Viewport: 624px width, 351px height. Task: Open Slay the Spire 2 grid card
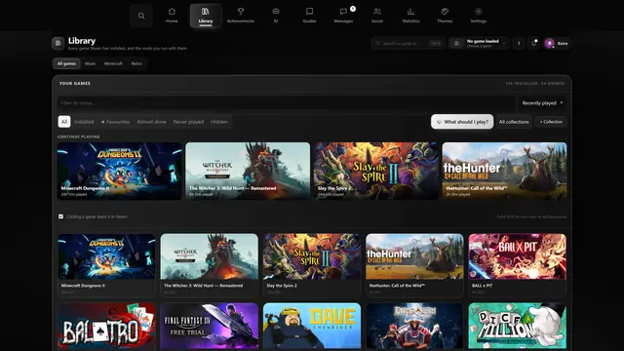(312, 265)
